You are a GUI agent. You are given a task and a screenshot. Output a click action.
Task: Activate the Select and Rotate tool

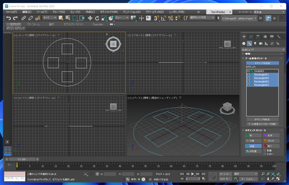[97, 18]
